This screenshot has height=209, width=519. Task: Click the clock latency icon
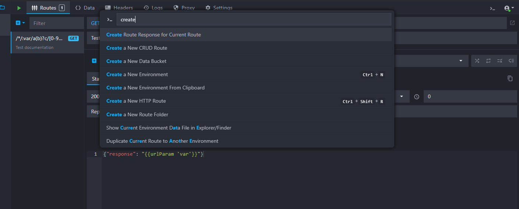[417, 96]
